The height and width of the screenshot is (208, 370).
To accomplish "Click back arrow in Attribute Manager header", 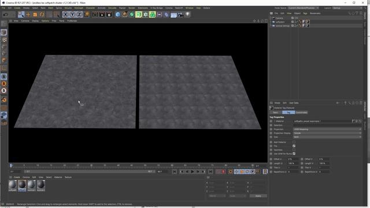I will (338, 103).
